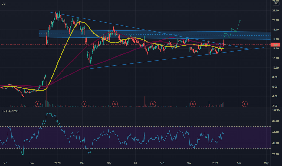The image size is (282, 166).
Task: Click the Mar label following 2021
Action: [x=239, y=163]
